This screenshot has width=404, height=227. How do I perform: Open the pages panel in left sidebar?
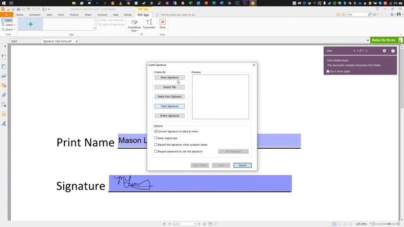[x=4, y=66]
